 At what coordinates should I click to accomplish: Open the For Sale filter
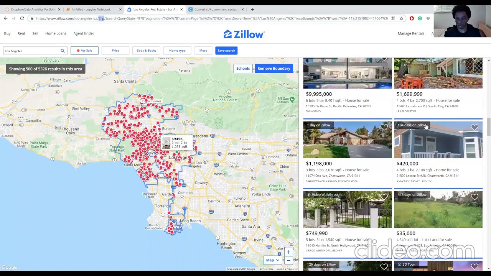click(x=84, y=51)
